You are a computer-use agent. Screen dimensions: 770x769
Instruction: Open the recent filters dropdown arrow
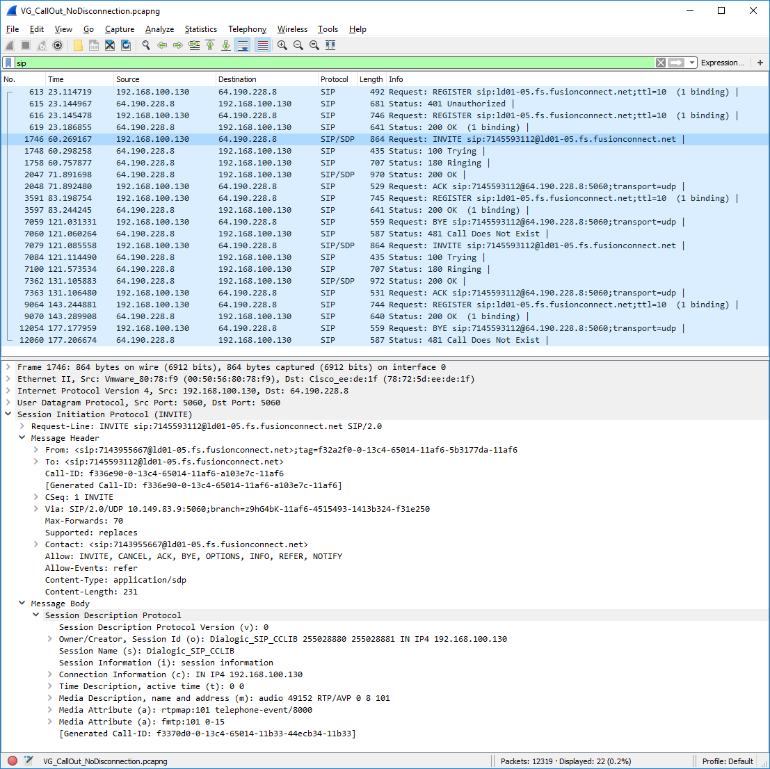[x=692, y=63]
